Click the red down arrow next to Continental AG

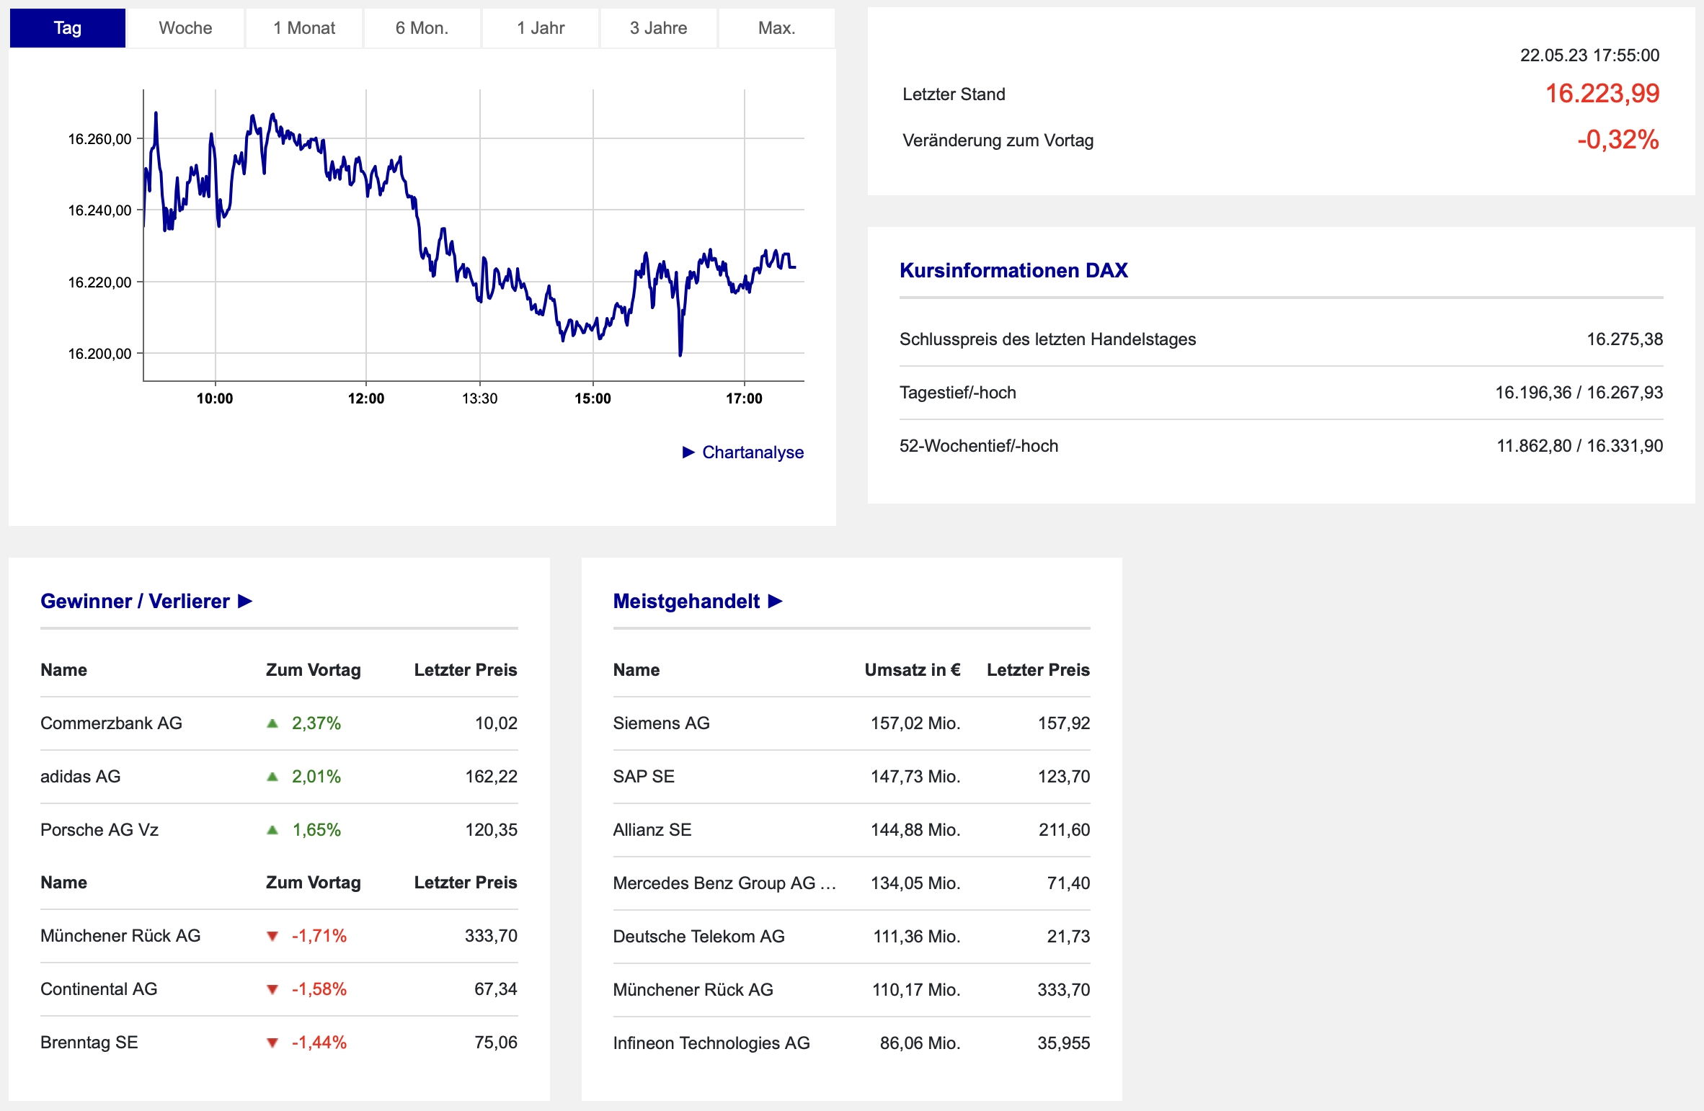pyautogui.click(x=272, y=989)
